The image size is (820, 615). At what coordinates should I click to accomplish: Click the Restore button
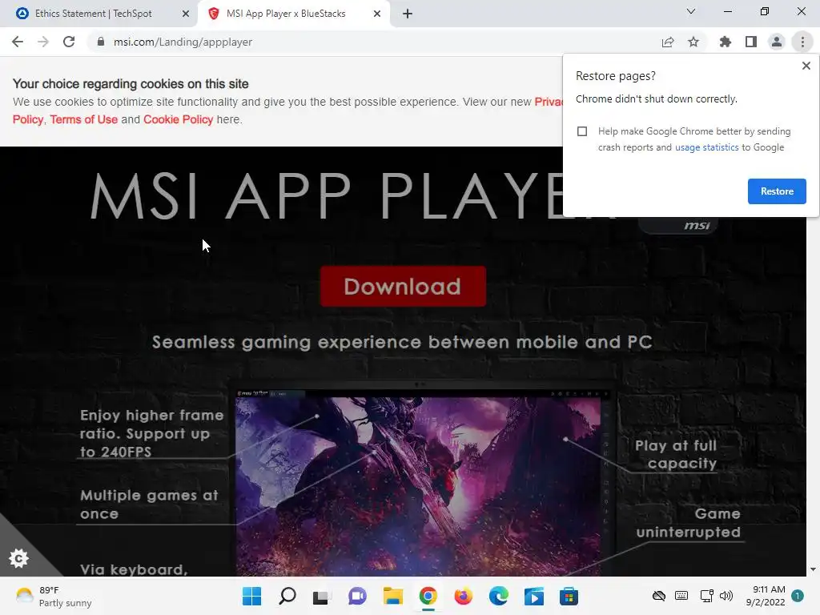click(x=777, y=191)
